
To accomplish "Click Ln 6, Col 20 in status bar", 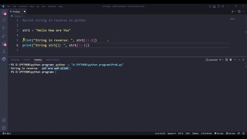I will point(160,133).
